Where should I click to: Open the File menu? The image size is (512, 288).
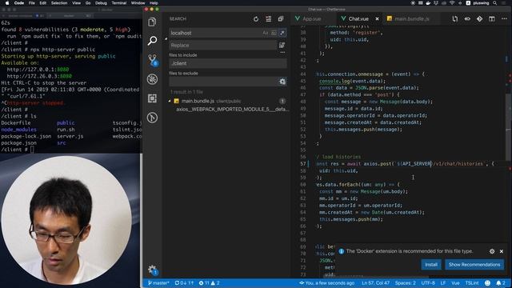(32, 3)
